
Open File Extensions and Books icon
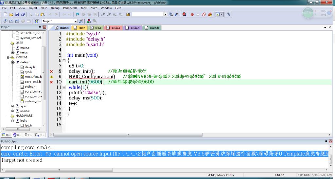tap(89, 21)
